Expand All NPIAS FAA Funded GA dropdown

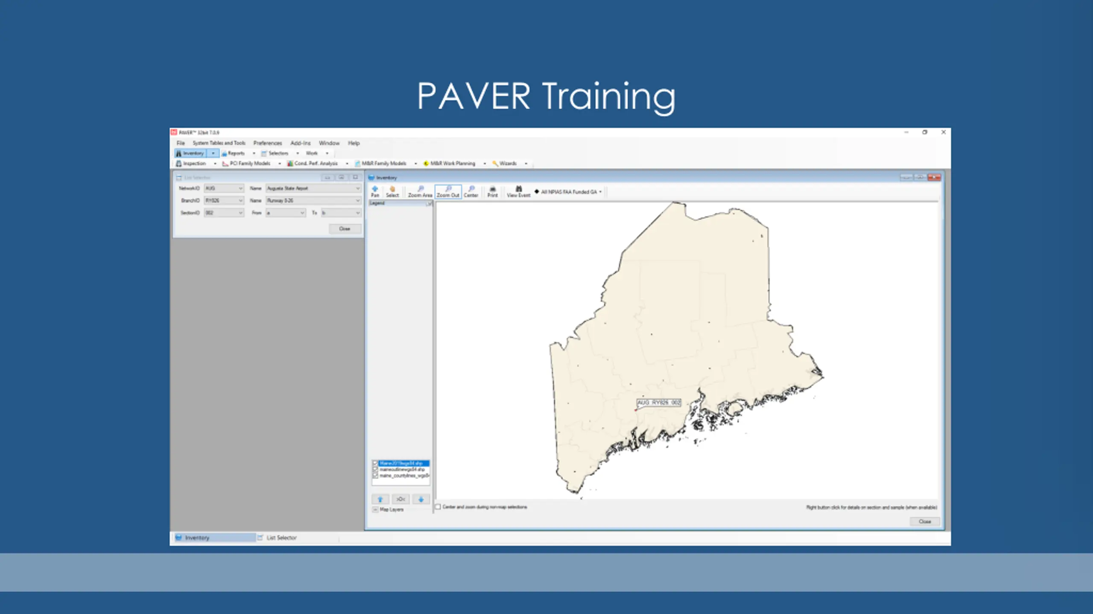click(600, 192)
